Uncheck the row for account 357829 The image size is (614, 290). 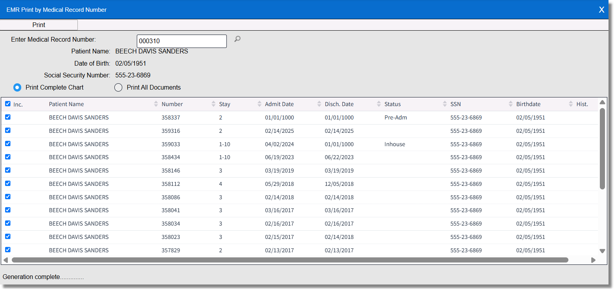point(8,250)
